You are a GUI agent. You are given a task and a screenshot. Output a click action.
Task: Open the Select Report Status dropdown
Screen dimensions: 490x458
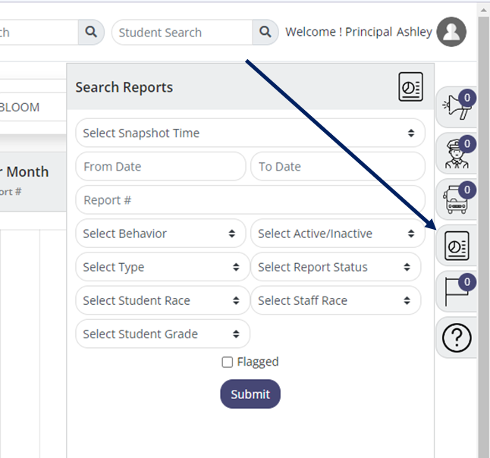[335, 267]
